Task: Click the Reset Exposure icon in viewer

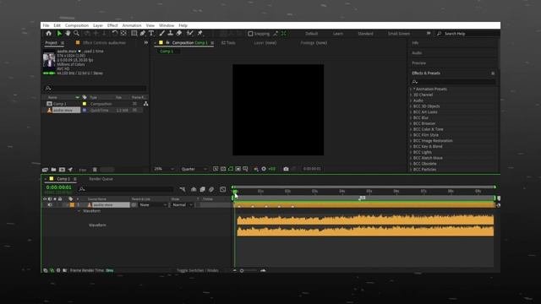Action: (x=264, y=169)
